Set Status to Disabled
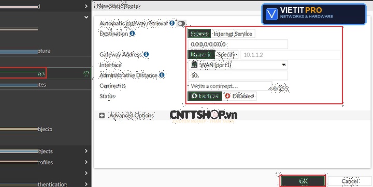This screenshot has height=187, width=373. [240, 96]
